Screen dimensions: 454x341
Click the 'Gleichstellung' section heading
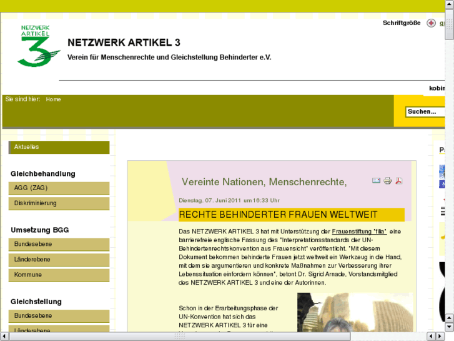pos(36,302)
